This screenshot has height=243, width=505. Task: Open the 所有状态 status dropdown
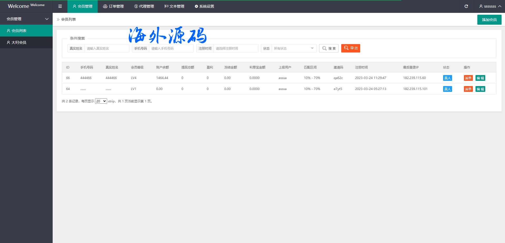pyautogui.click(x=294, y=49)
